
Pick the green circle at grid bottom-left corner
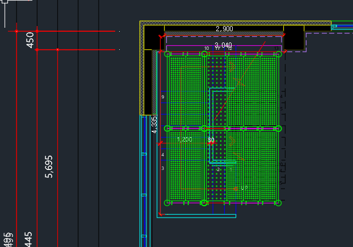[167, 203]
